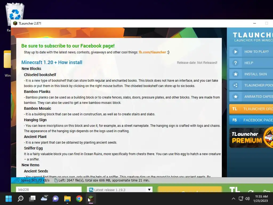Open the TLAUNCHER POCKET sidebar item
The width and height of the screenshot is (273, 205).
click(x=251, y=85)
